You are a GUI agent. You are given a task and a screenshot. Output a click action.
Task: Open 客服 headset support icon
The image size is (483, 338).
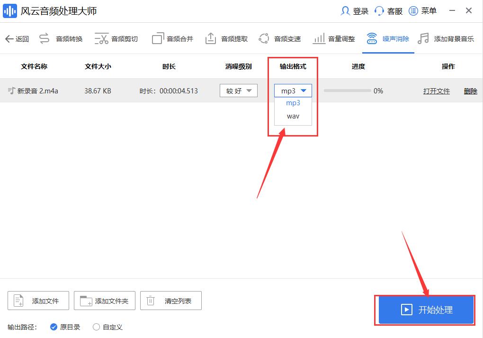(379, 11)
